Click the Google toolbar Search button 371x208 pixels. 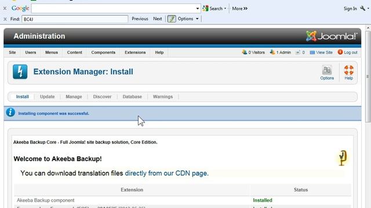[213, 9]
